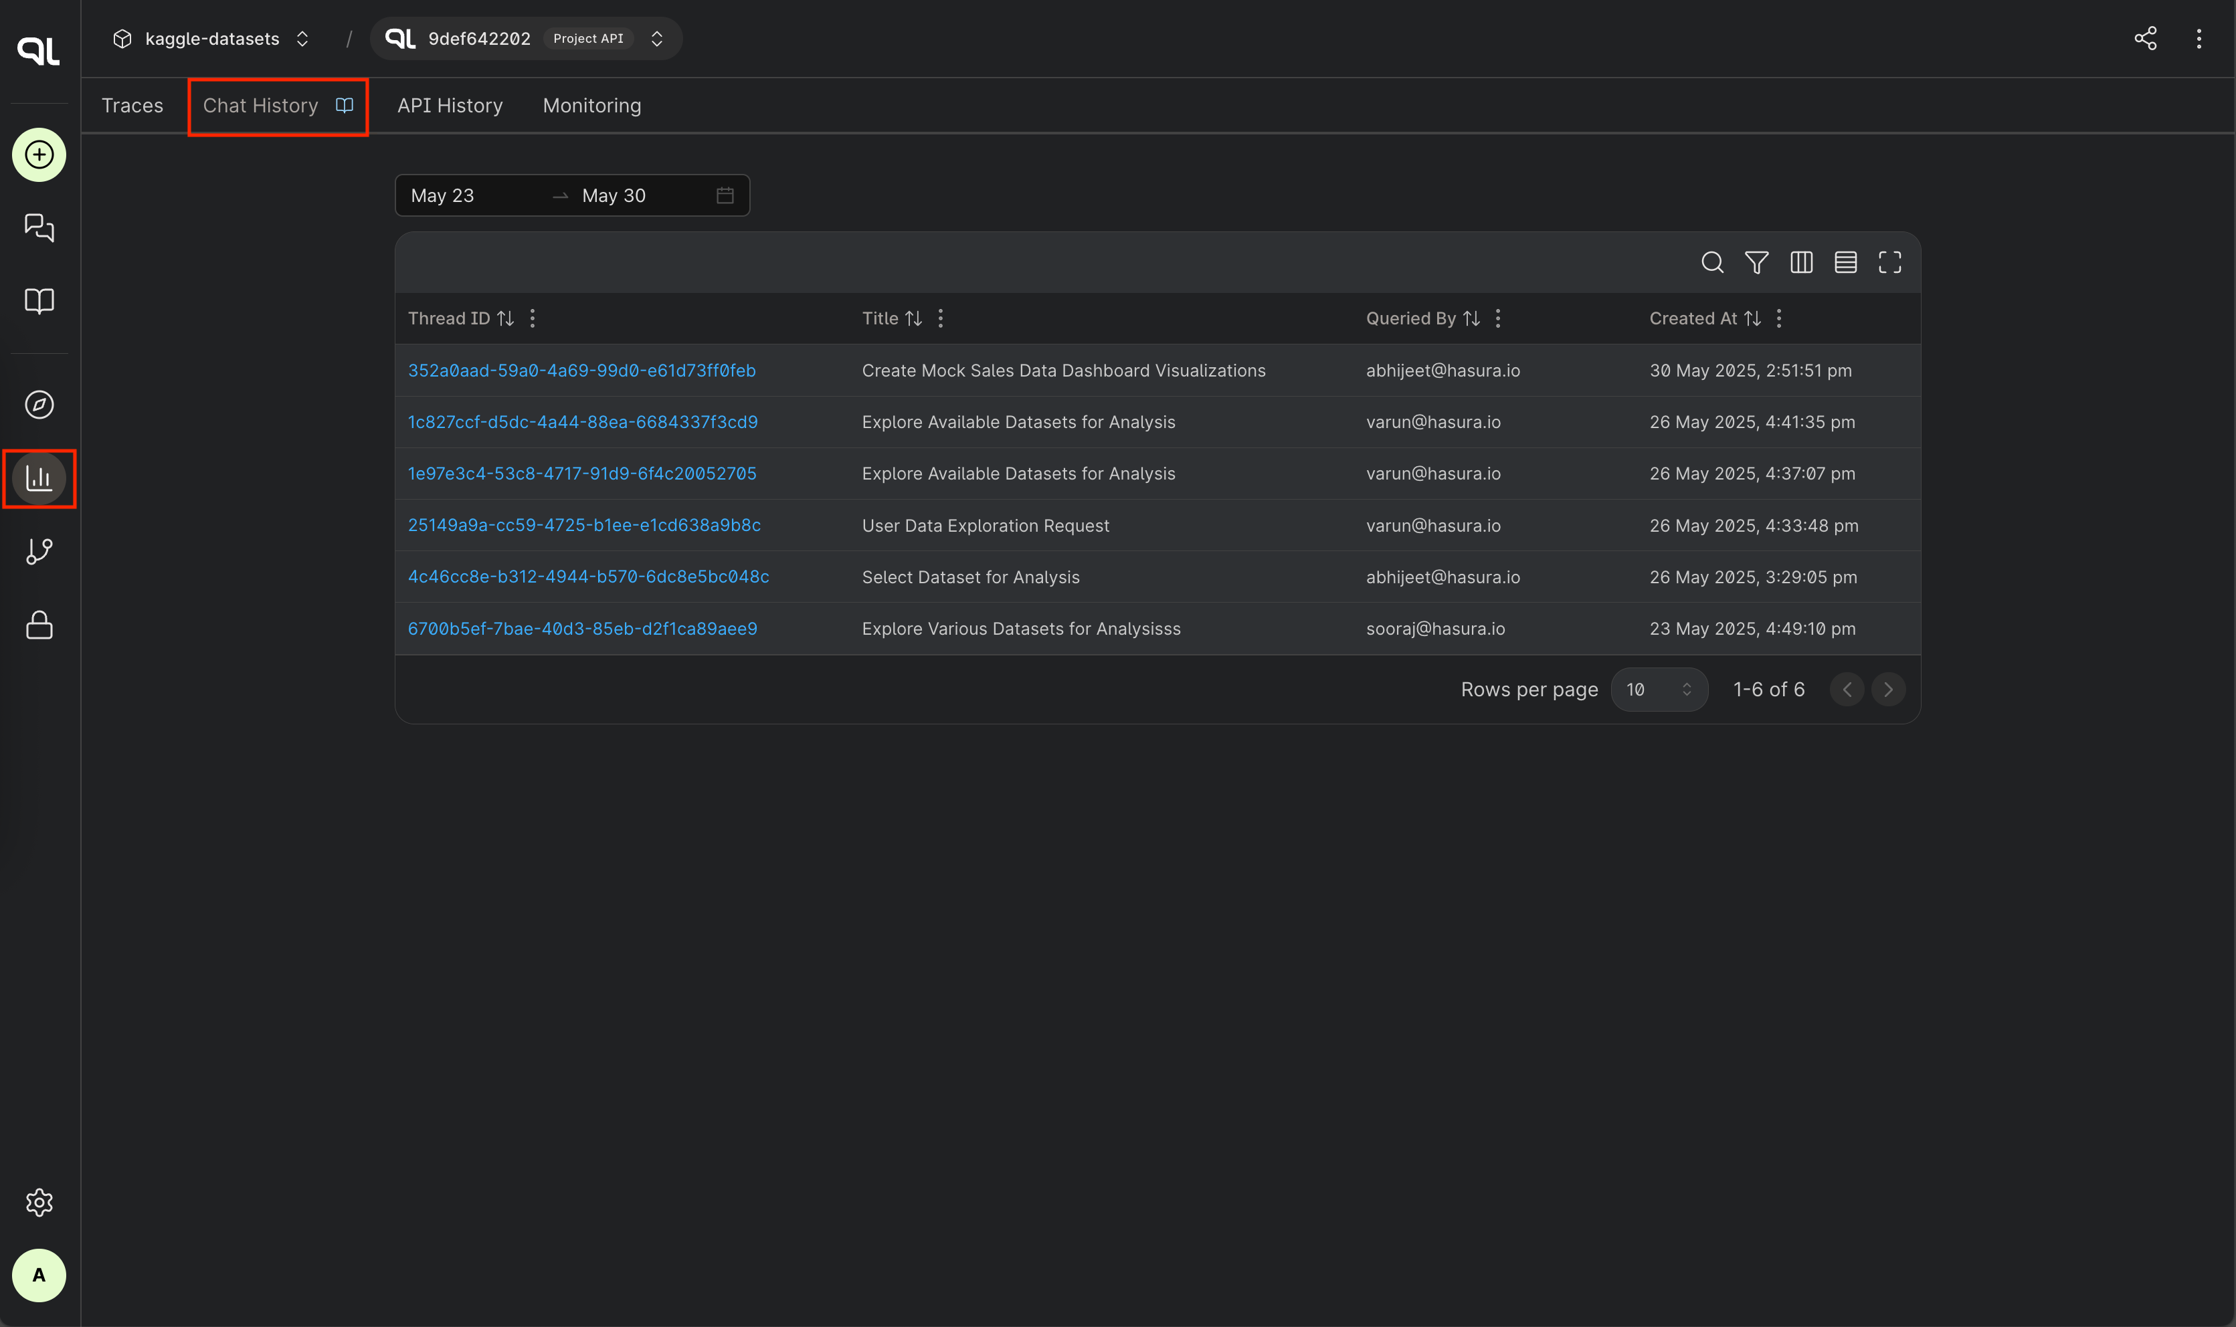This screenshot has height=1327, width=2236.
Task: Click abhijeet@hasura.io in first row
Action: coord(1442,370)
